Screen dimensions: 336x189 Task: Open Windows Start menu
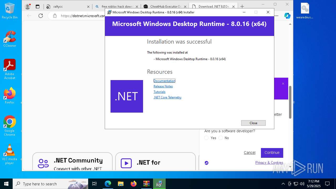[x=6, y=184]
